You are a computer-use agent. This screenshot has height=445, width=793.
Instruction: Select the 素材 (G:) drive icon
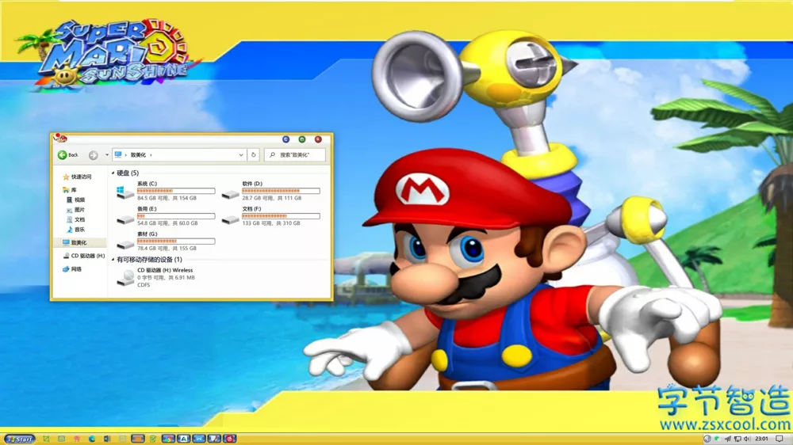pos(125,244)
